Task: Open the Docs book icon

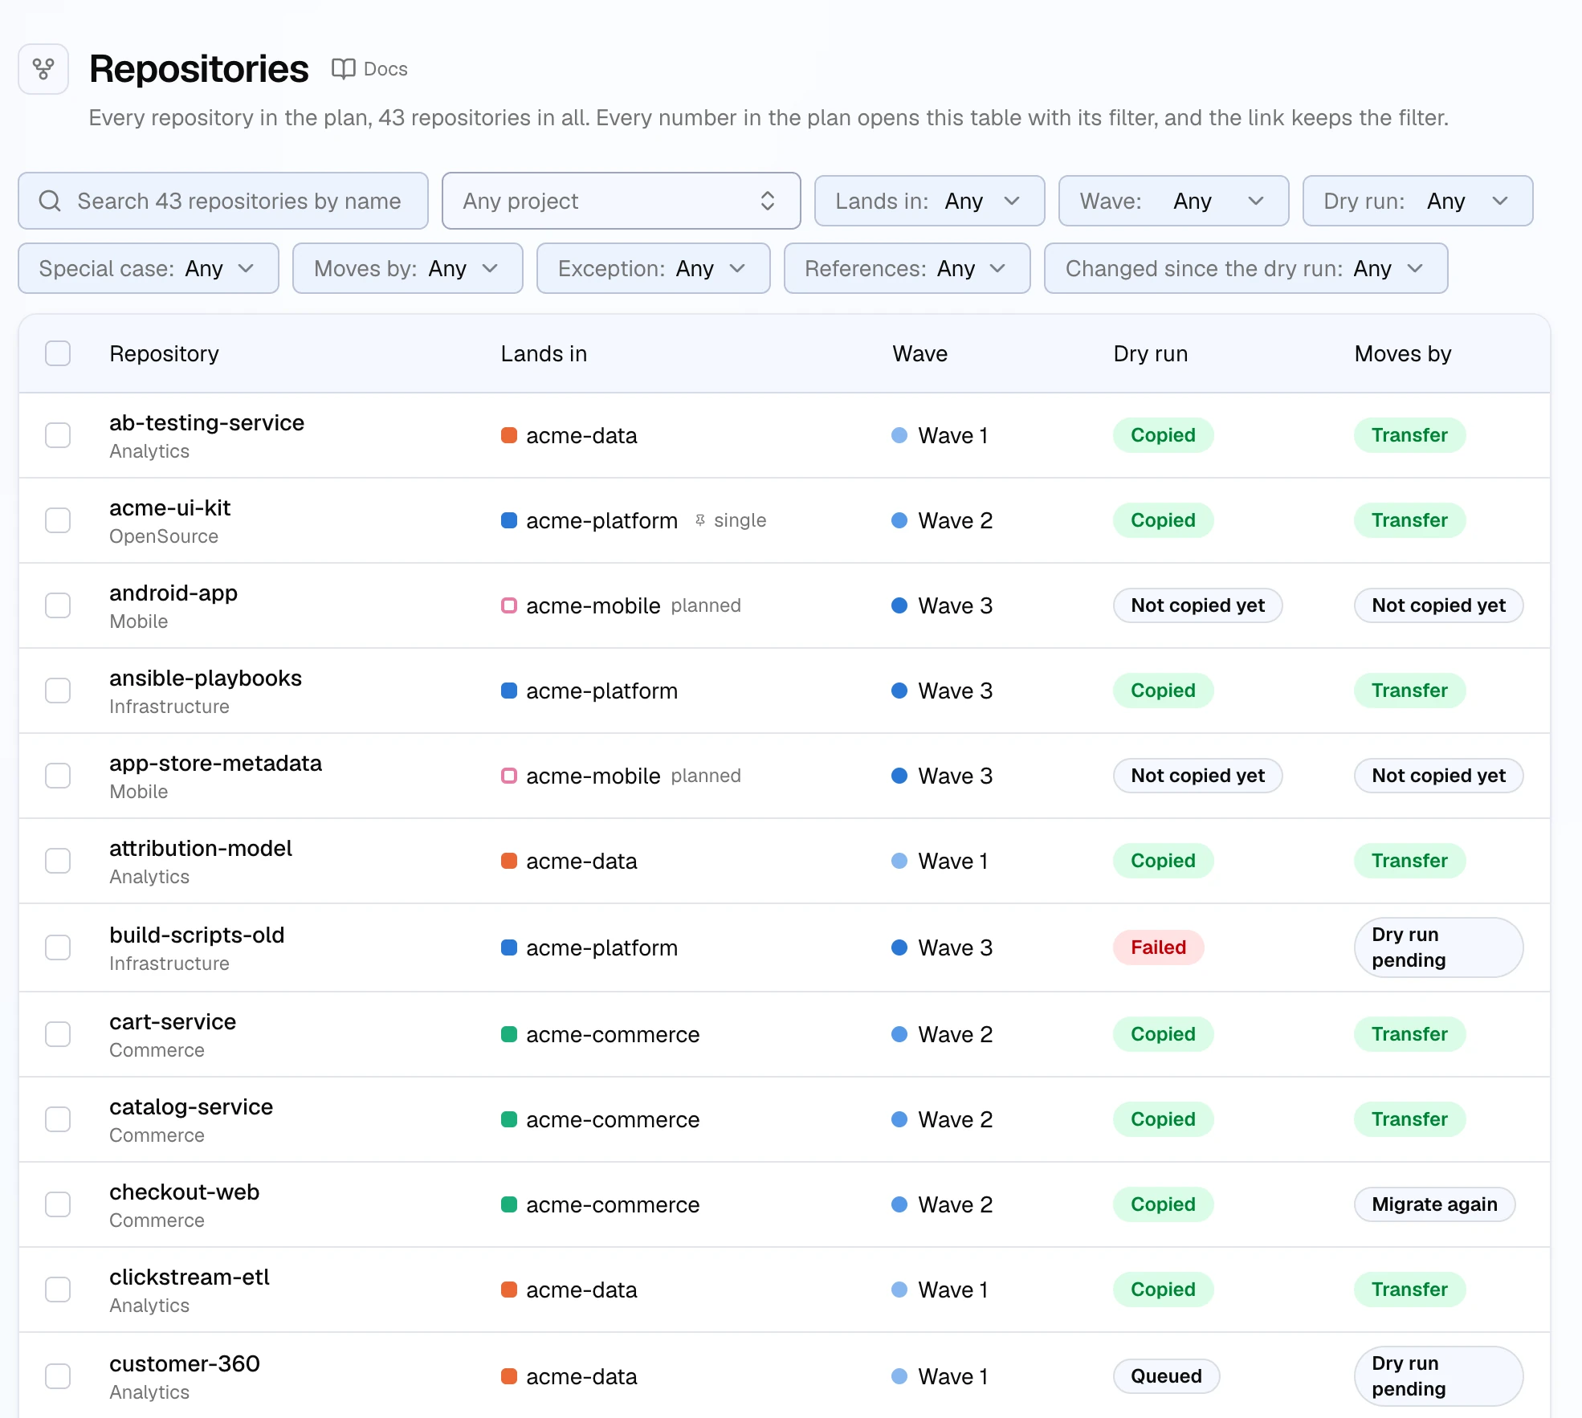Action: point(344,69)
